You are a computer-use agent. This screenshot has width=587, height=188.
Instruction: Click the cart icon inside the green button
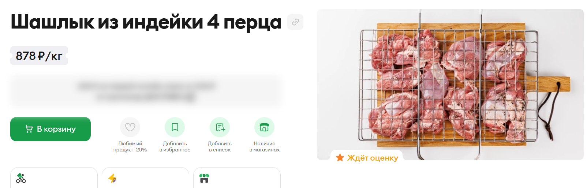[x=29, y=129]
